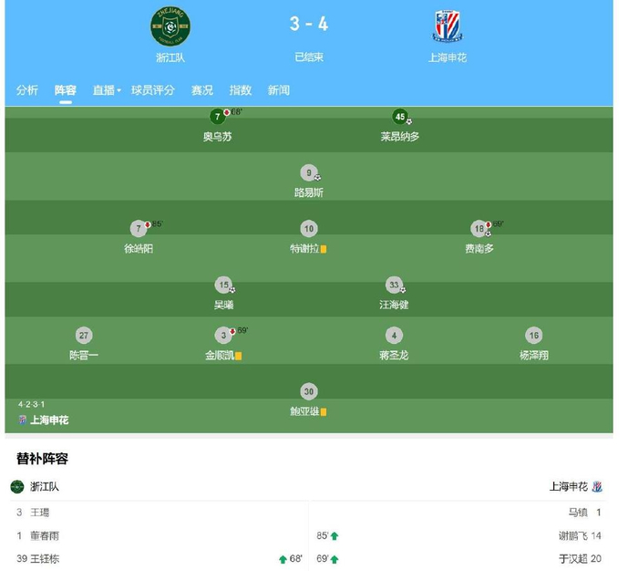This screenshot has height=571, width=638.
Task: Expand the 直播 dropdown arrow
Action: (118, 90)
